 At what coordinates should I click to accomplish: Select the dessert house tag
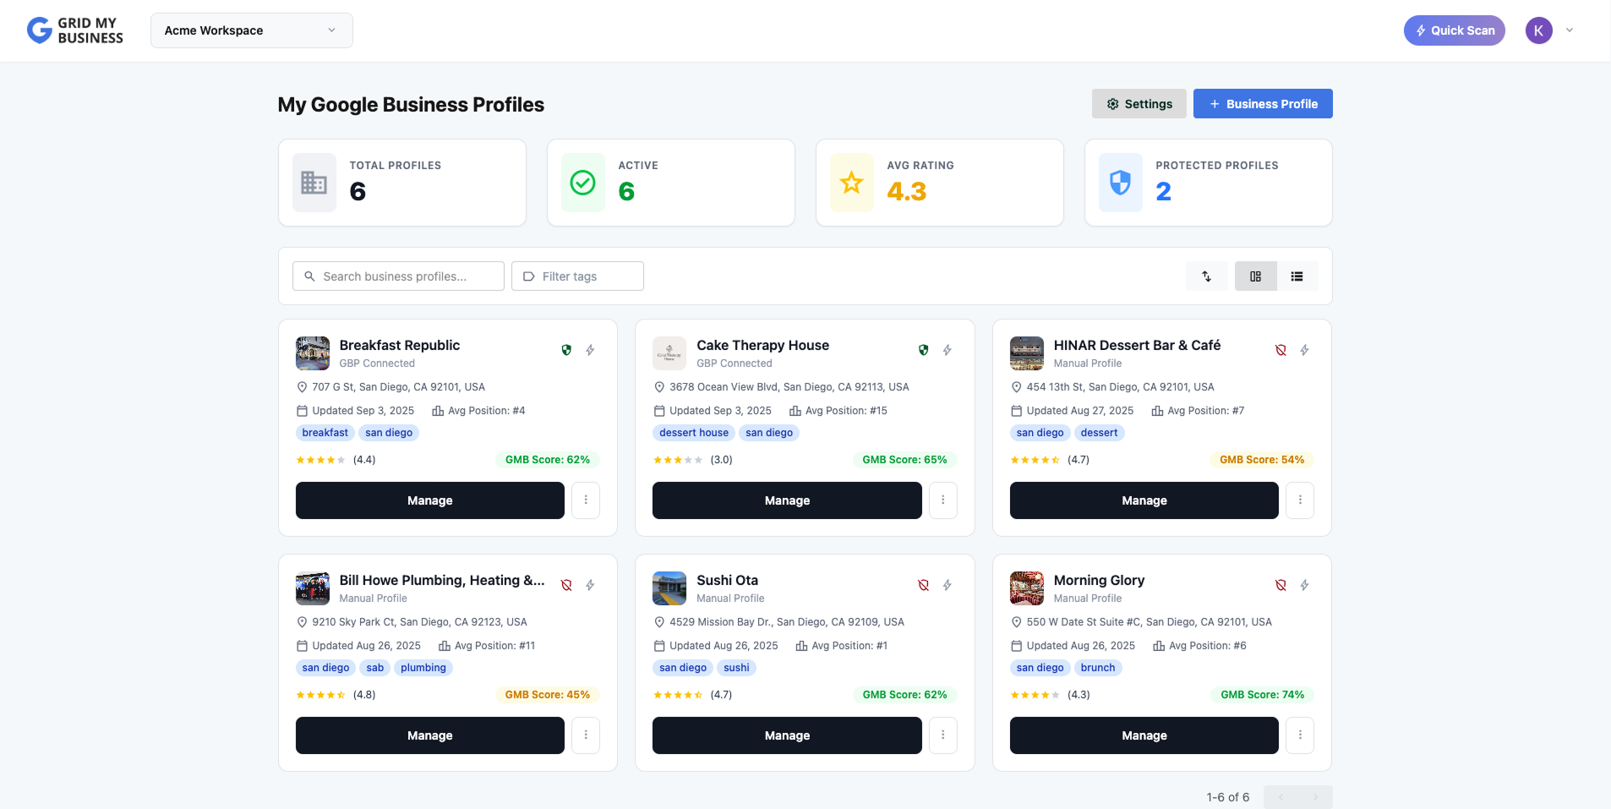point(694,433)
